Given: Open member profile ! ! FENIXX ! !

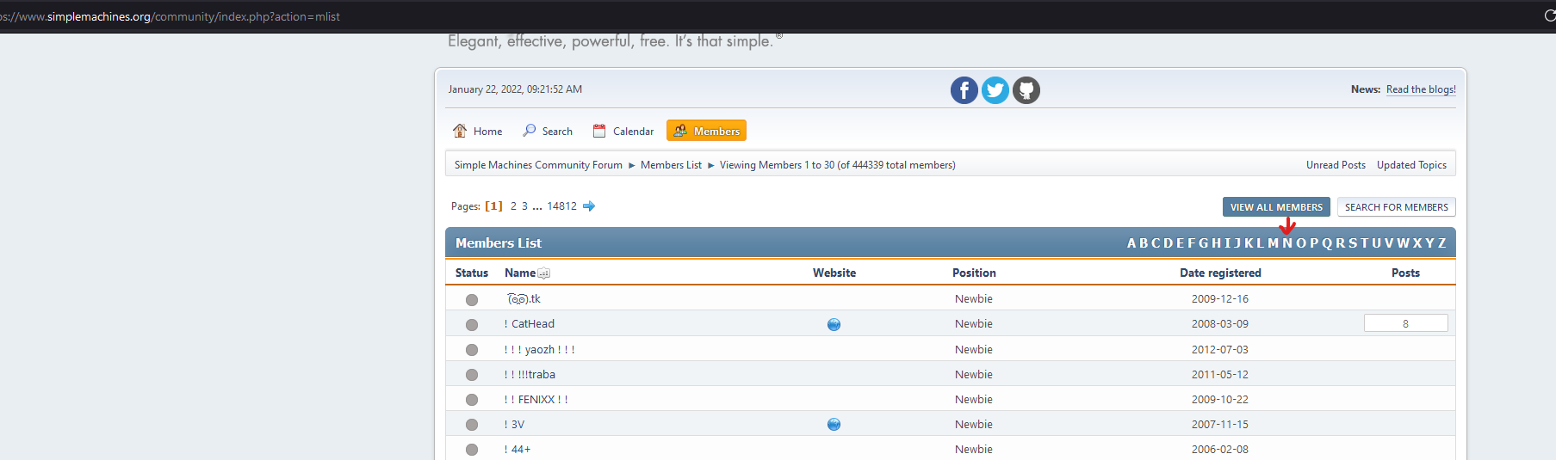Looking at the screenshot, I should [x=536, y=400].
